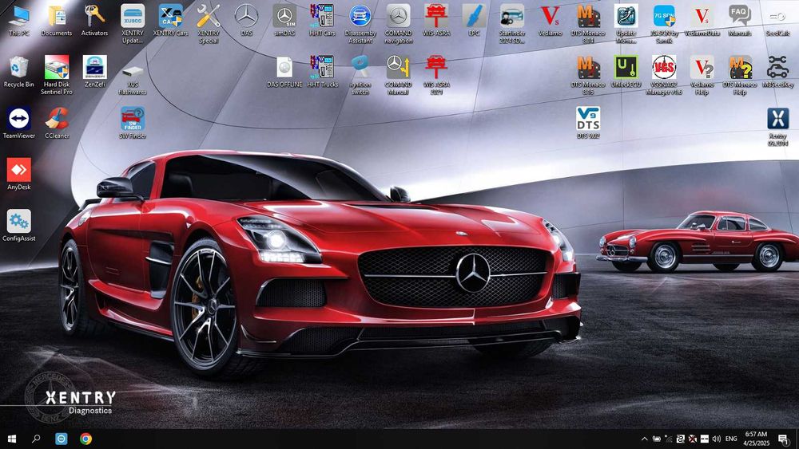Select the HHT Trucks icon
The width and height of the screenshot is (799, 449).
pos(322,73)
